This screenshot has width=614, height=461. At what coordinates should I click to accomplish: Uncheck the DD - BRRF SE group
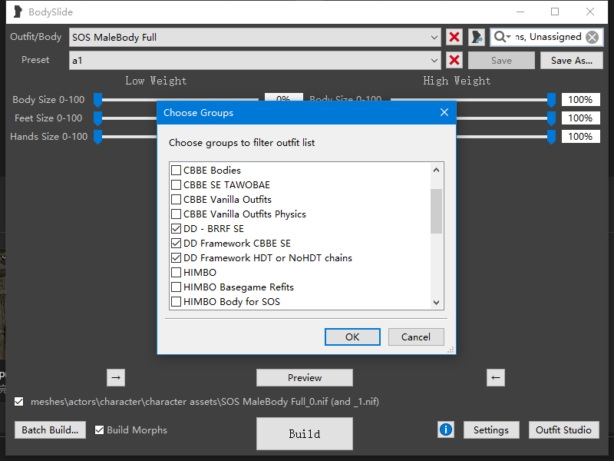[177, 228]
